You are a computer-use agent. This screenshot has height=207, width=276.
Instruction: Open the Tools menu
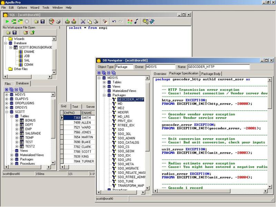point(46,8)
